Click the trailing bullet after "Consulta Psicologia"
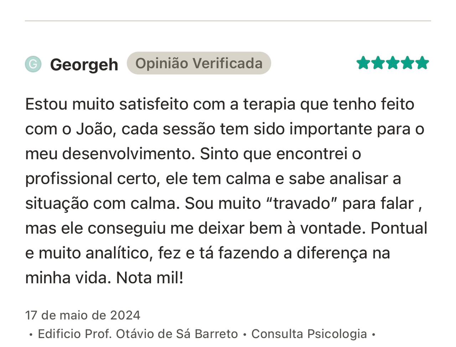This screenshot has height=347, width=456. (x=373, y=335)
